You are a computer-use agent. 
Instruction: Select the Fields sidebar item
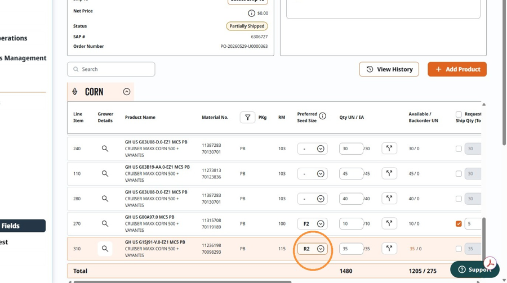(x=23, y=226)
